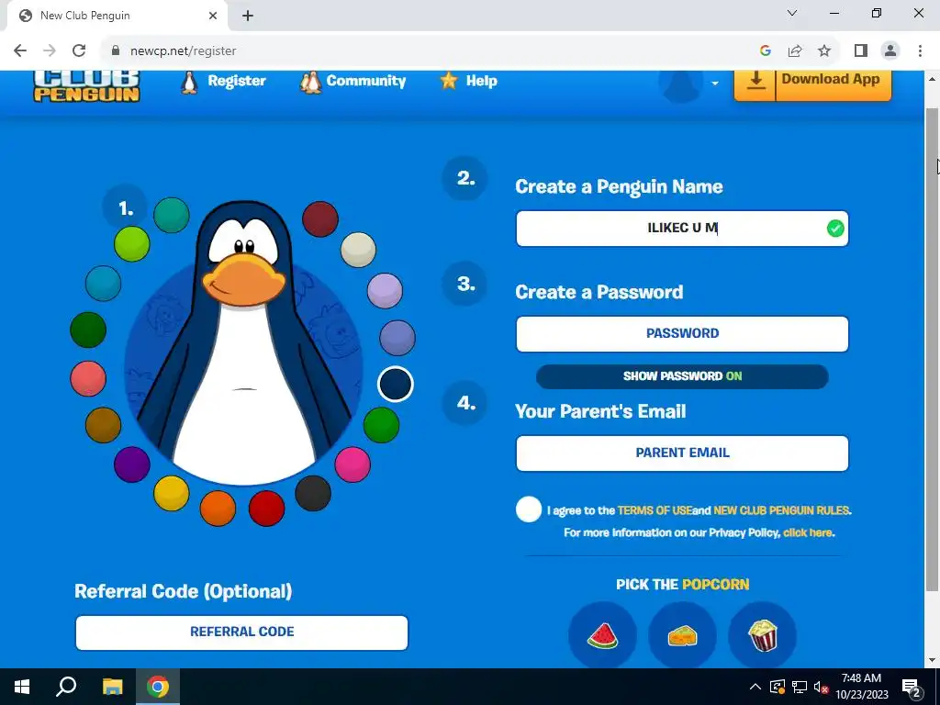Screen dimensions: 940x705
Task: Pick the watermelon captcha icon
Action: click(x=602, y=635)
